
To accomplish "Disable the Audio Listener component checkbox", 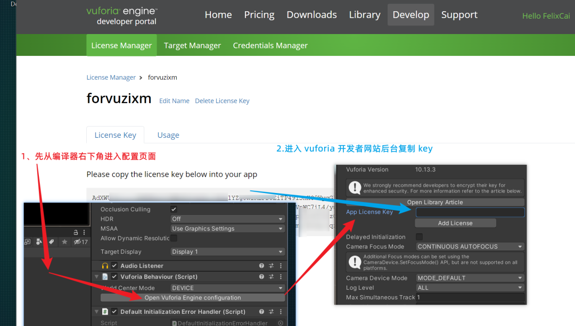I will pyautogui.click(x=114, y=265).
